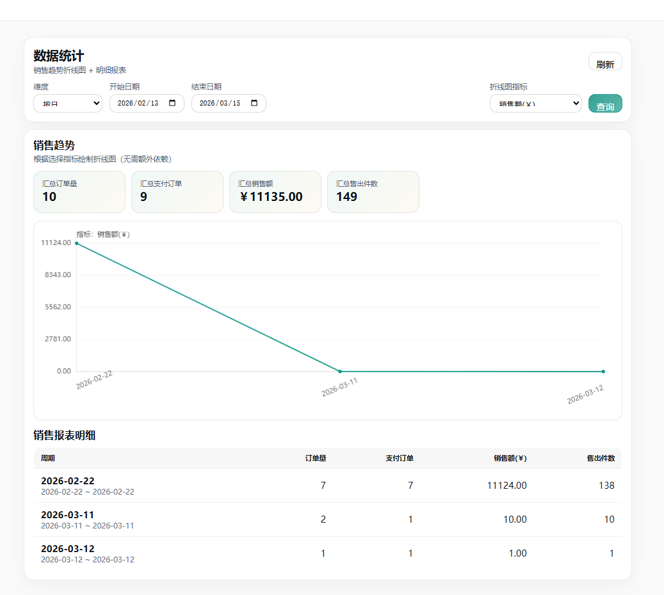The width and height of the screenshot is (664, 595).
Task: Click the 138 units sold cell
Action: [x=606, y=486]
